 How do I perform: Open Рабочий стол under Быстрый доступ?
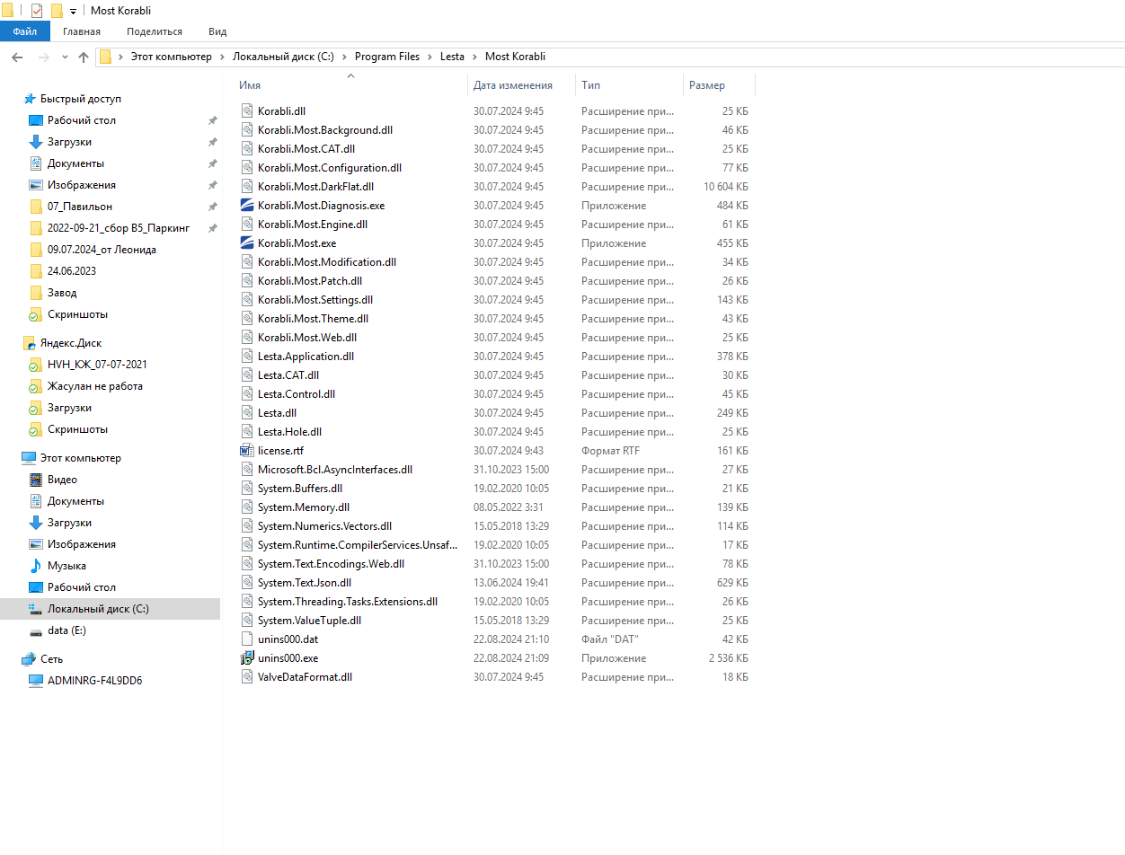coord(82,120)
